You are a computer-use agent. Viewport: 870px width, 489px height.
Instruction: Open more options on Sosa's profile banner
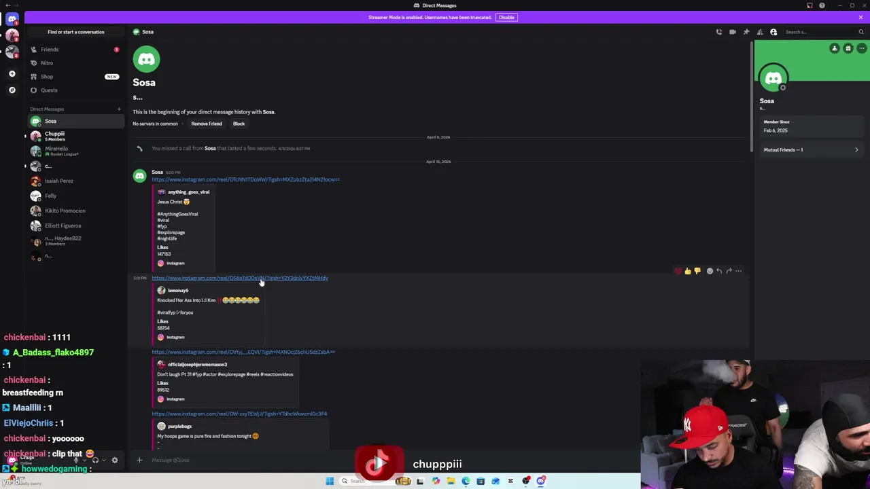pyautogui.click(x=861, y=48)
